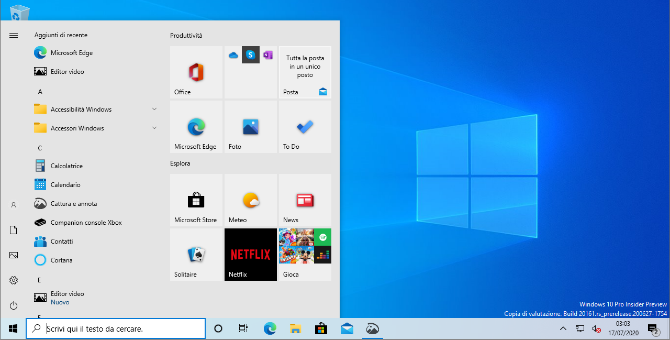
Task: Launch the Solitaire tile
Action: 196,255
